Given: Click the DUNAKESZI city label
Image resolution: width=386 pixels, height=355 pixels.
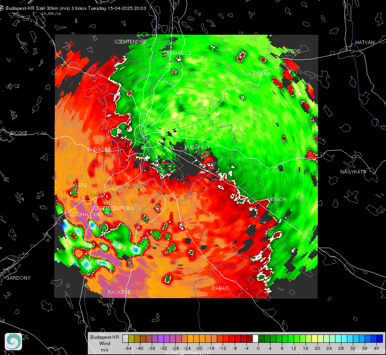Looking at the screenshot, I should pos(177,53).
